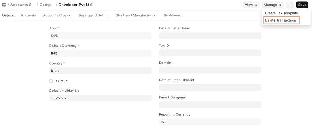Viewport: 312px width, 129px height.
Task: Go back to the Company list breadcrumb
Action: 47,5
